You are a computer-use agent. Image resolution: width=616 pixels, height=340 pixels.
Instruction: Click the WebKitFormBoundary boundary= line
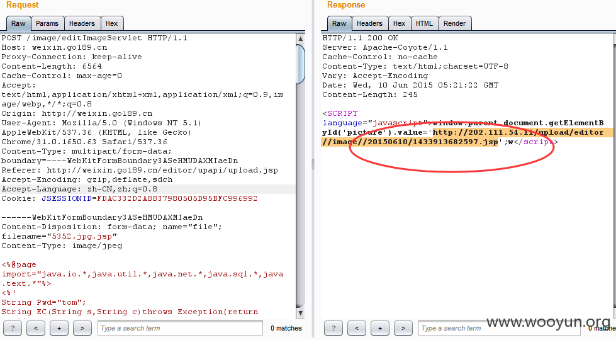(120, 161)
